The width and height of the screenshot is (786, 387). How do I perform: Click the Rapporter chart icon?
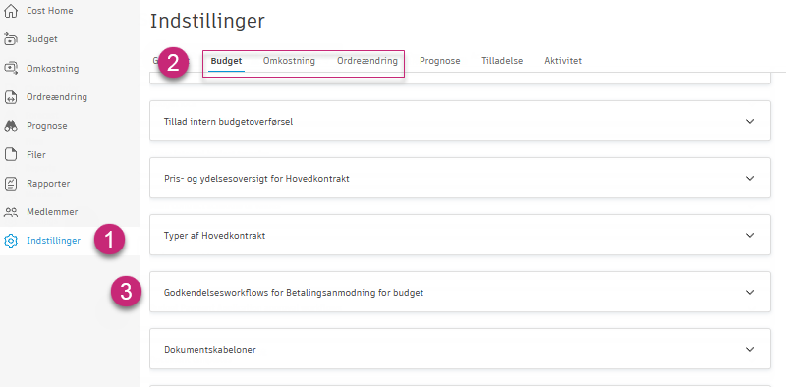(x=11, y=184)
